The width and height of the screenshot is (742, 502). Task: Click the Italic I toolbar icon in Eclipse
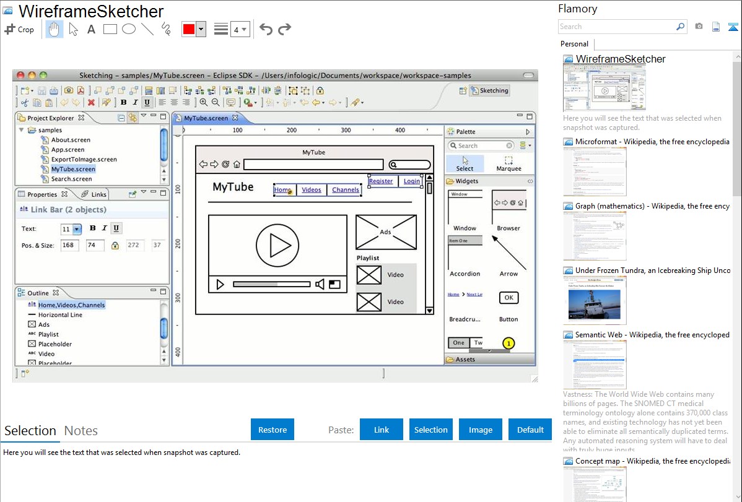click(136, 102)
